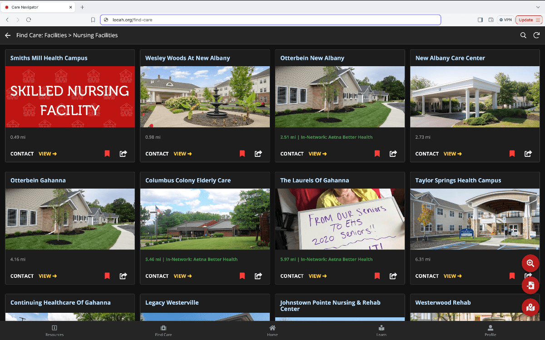Click Johnstown Pointe Nursing & Rehab Center title
The image size is (545, 340).
point(330,306)
